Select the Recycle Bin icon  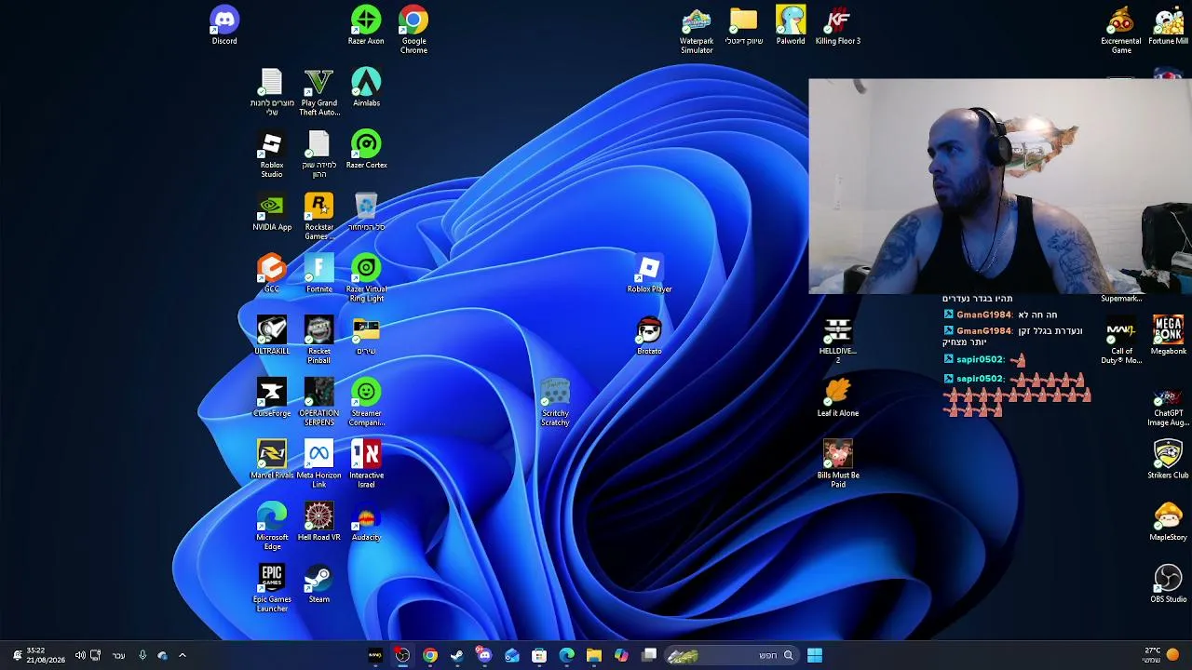(x=366, y=212)
